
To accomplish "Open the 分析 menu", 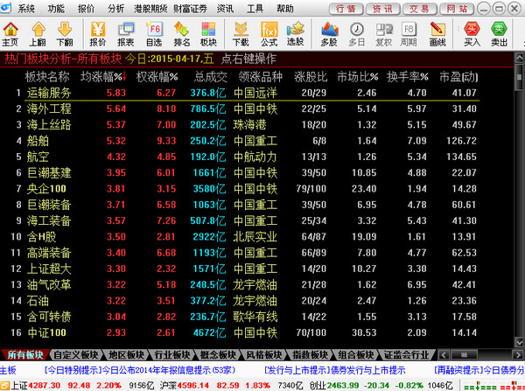I will 115,8.
